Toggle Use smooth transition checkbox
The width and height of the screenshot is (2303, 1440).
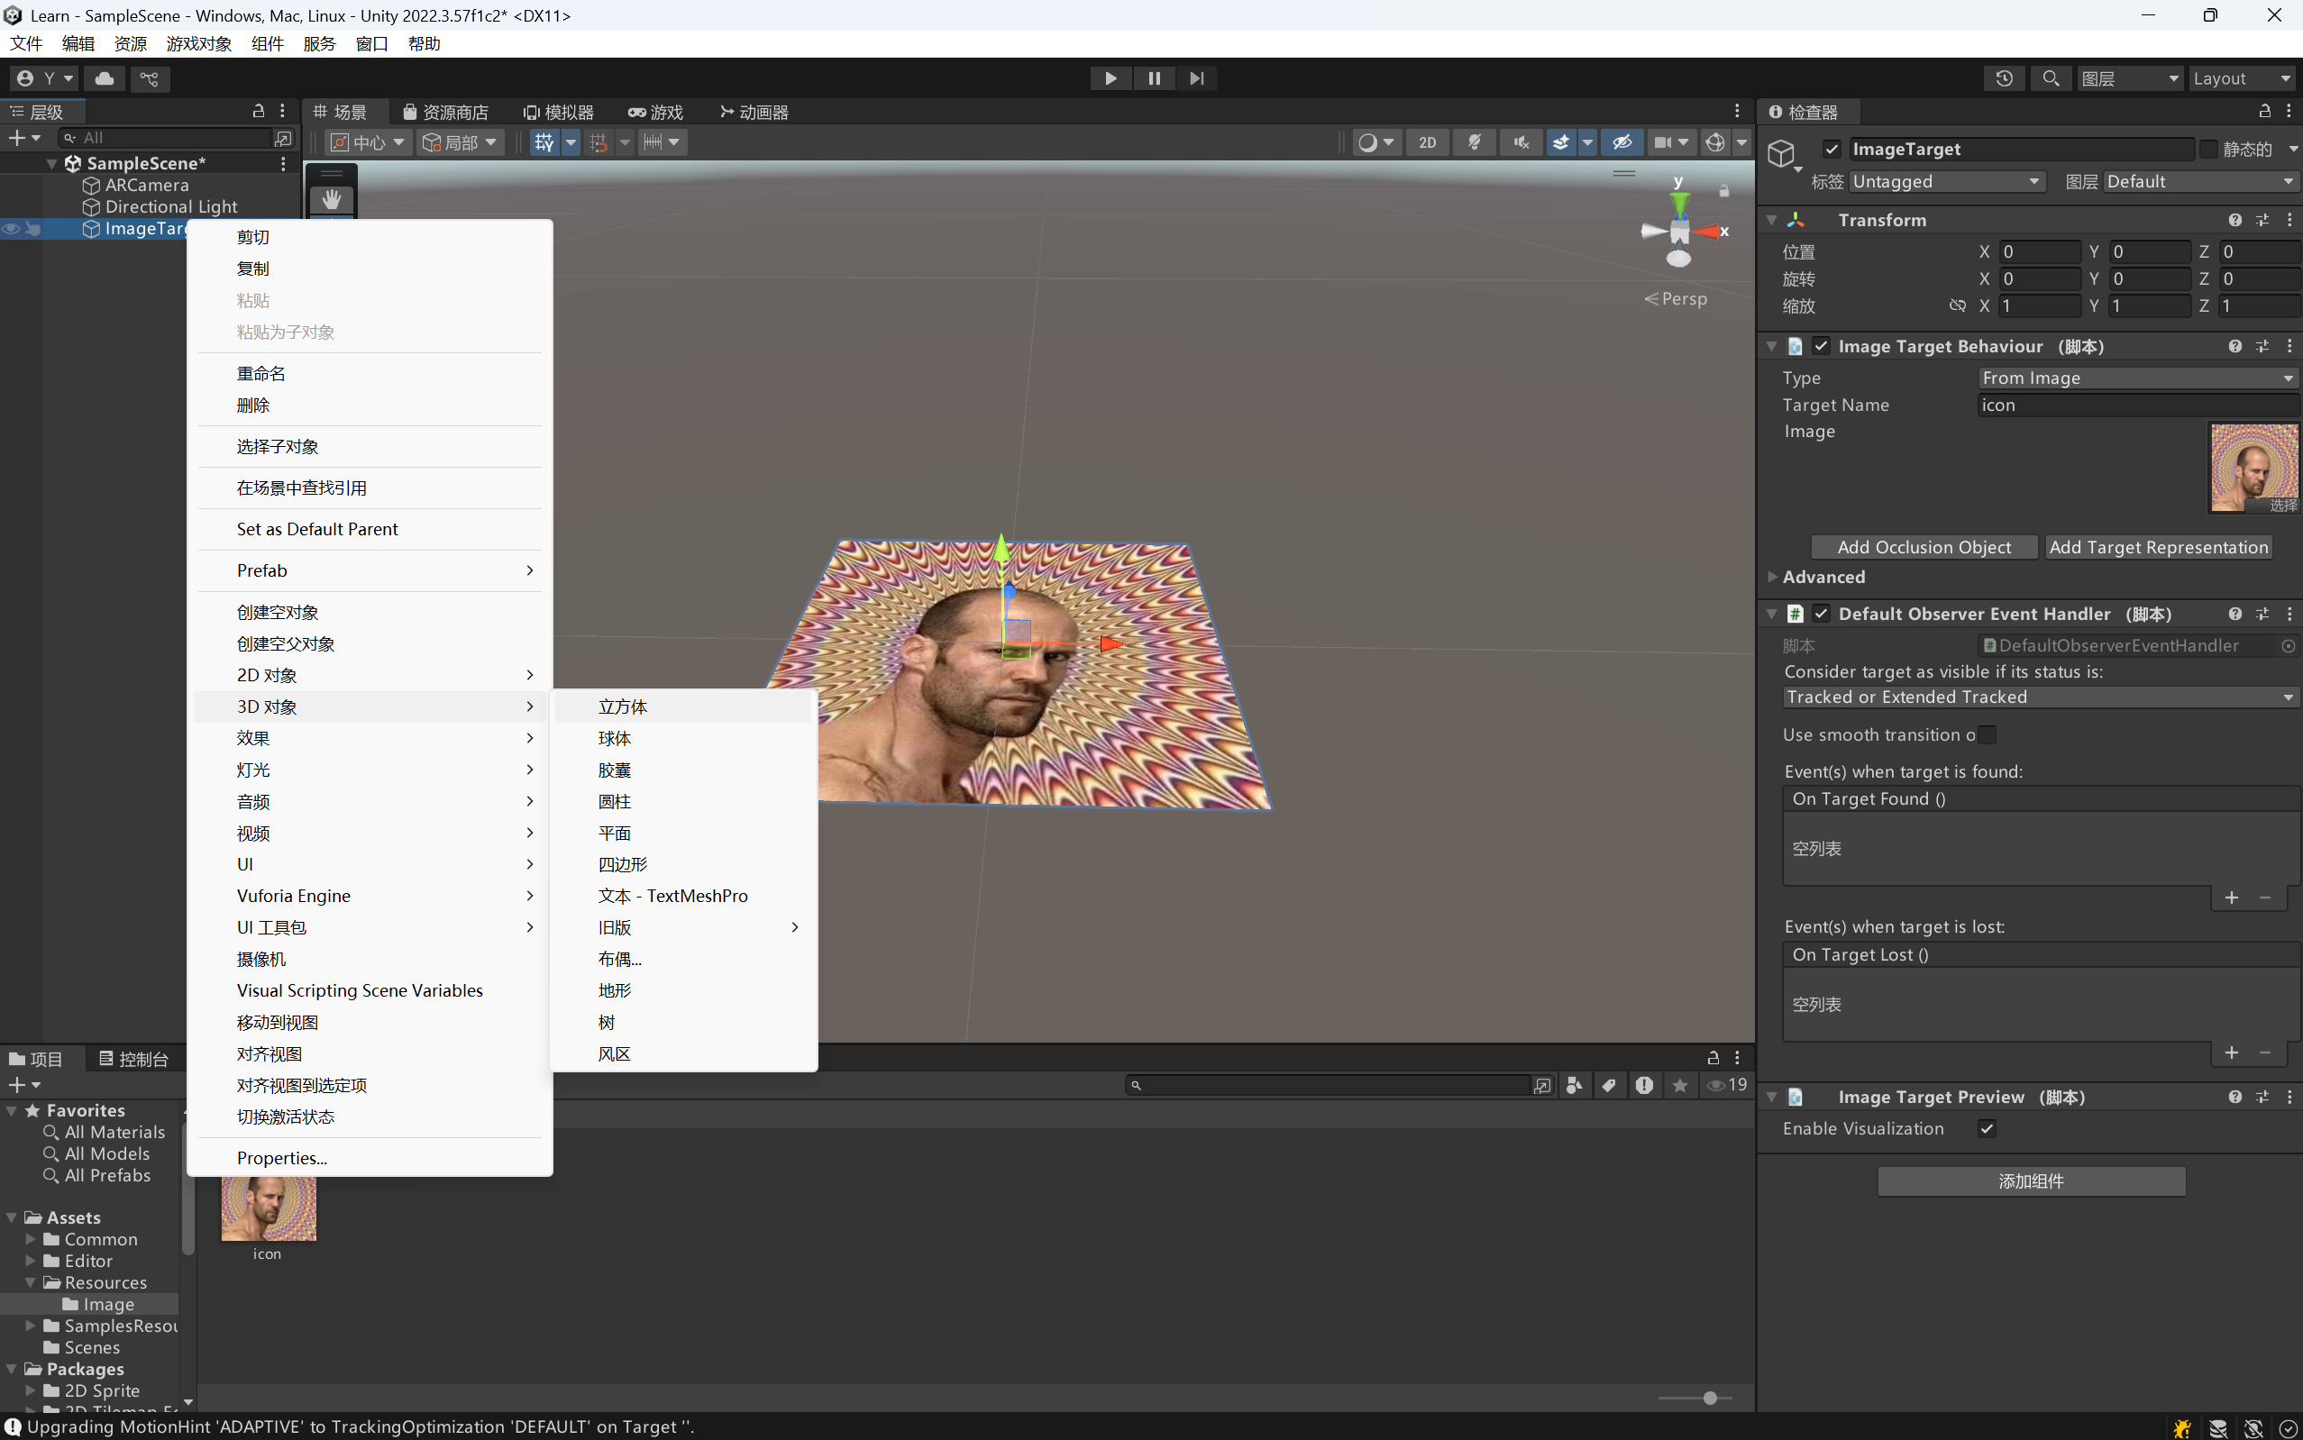[1987, 734]
